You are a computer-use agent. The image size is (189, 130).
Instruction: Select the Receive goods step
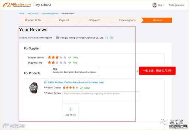point(127,20)
